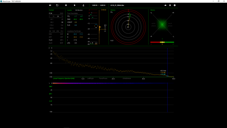227x128 pixels.
Task: Click the elapsed time display
Action: pyautogui.click(x=95, y=5)
